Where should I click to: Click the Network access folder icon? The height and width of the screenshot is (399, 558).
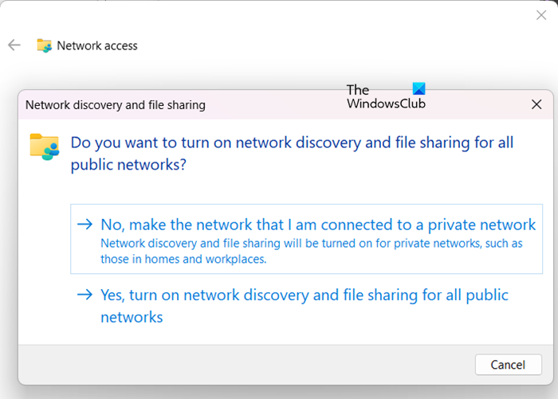(45, 45)
